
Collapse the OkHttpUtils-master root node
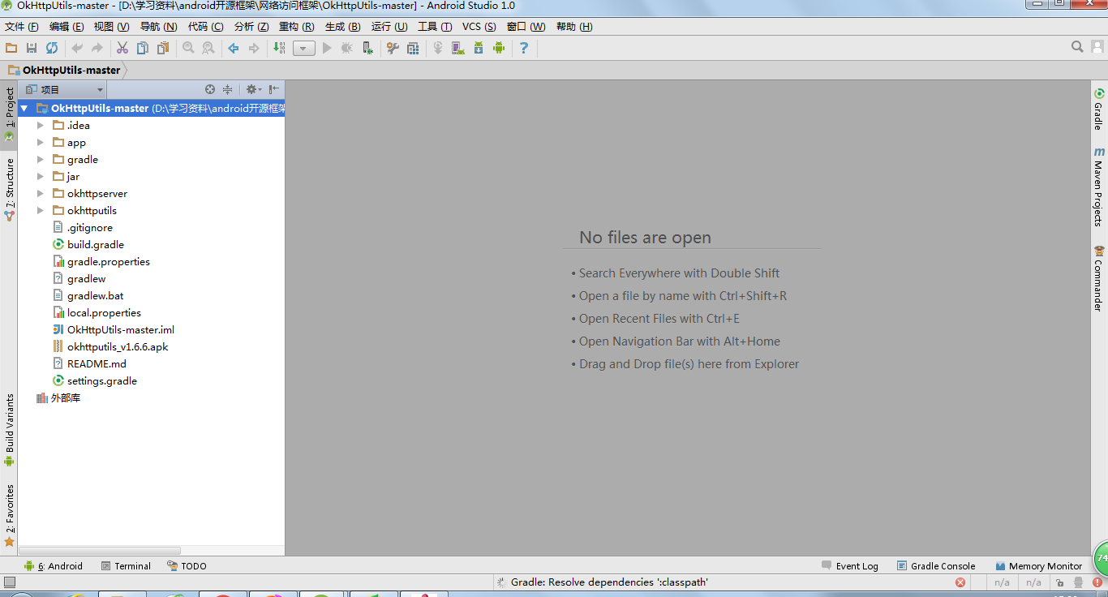click(24, 108)
